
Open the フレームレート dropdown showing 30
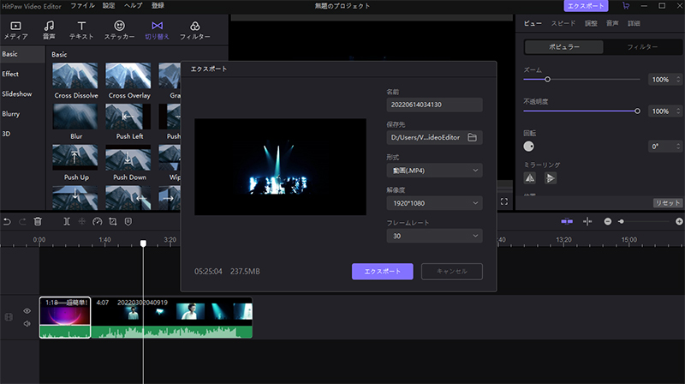pos(435,236)
